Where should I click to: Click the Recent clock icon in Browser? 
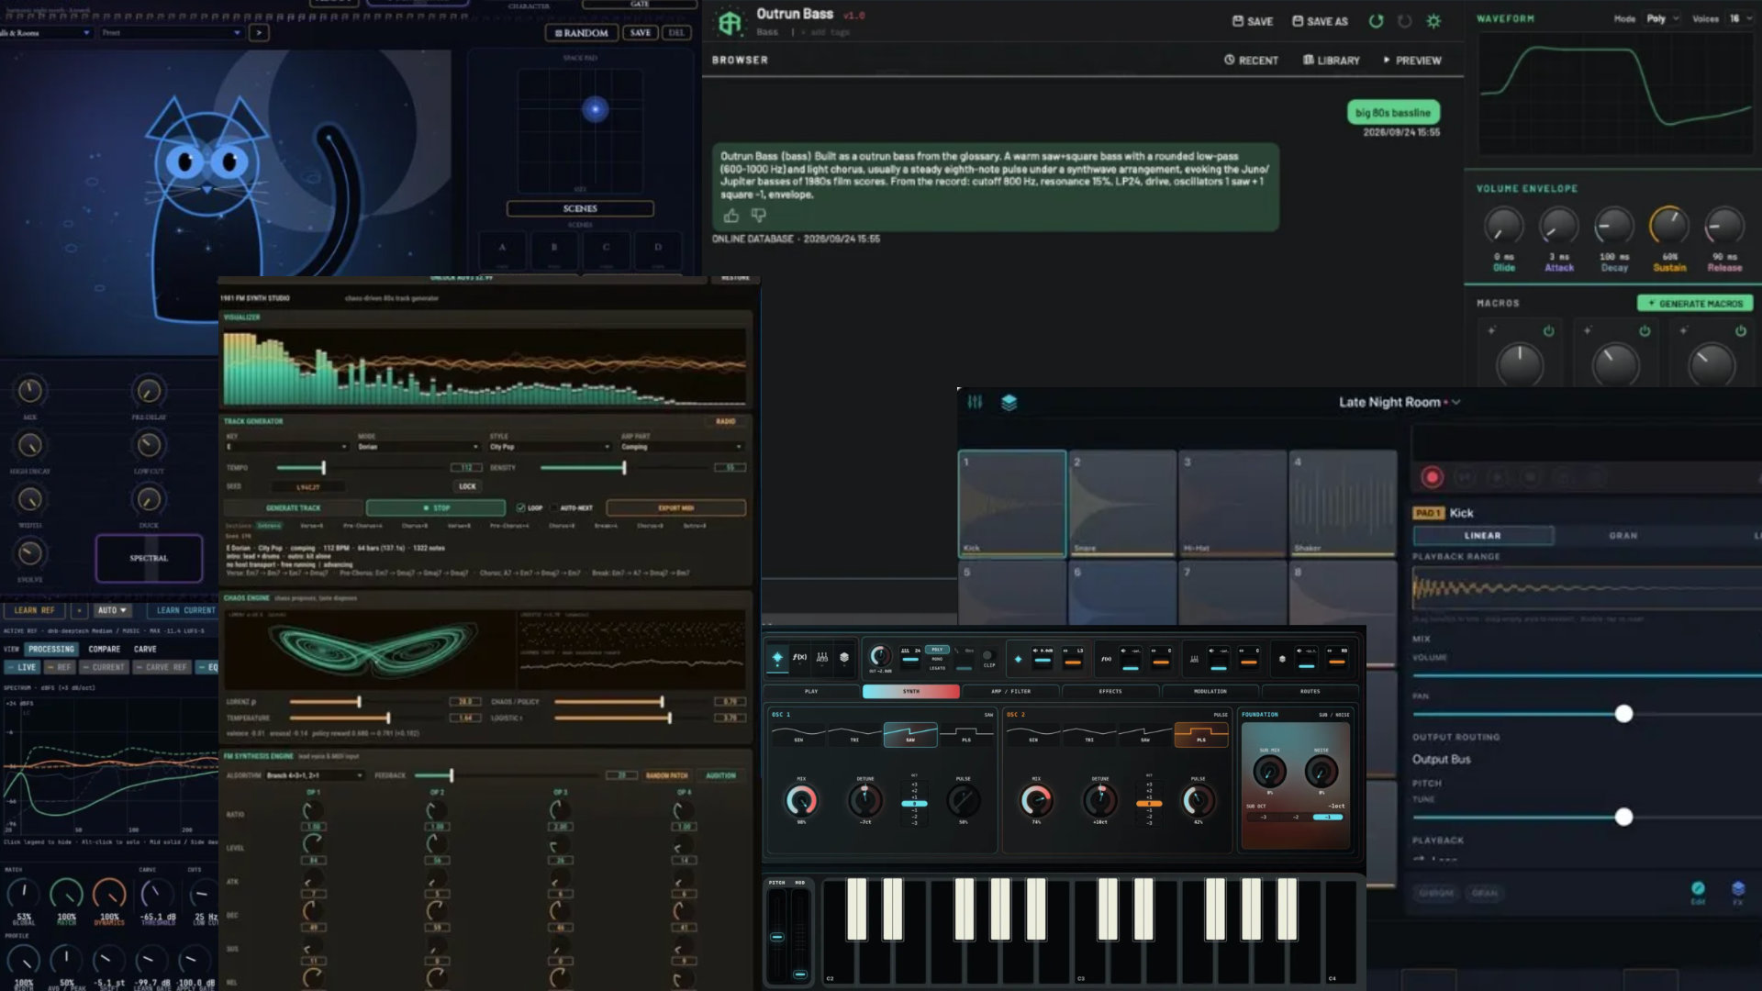1229,60
